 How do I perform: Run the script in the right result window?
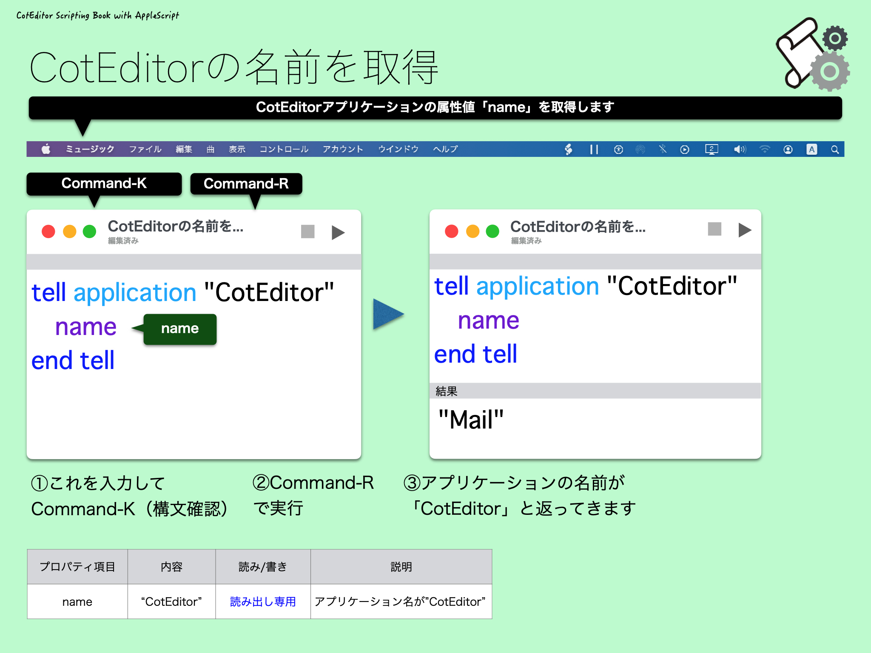[x=745, y=230]
